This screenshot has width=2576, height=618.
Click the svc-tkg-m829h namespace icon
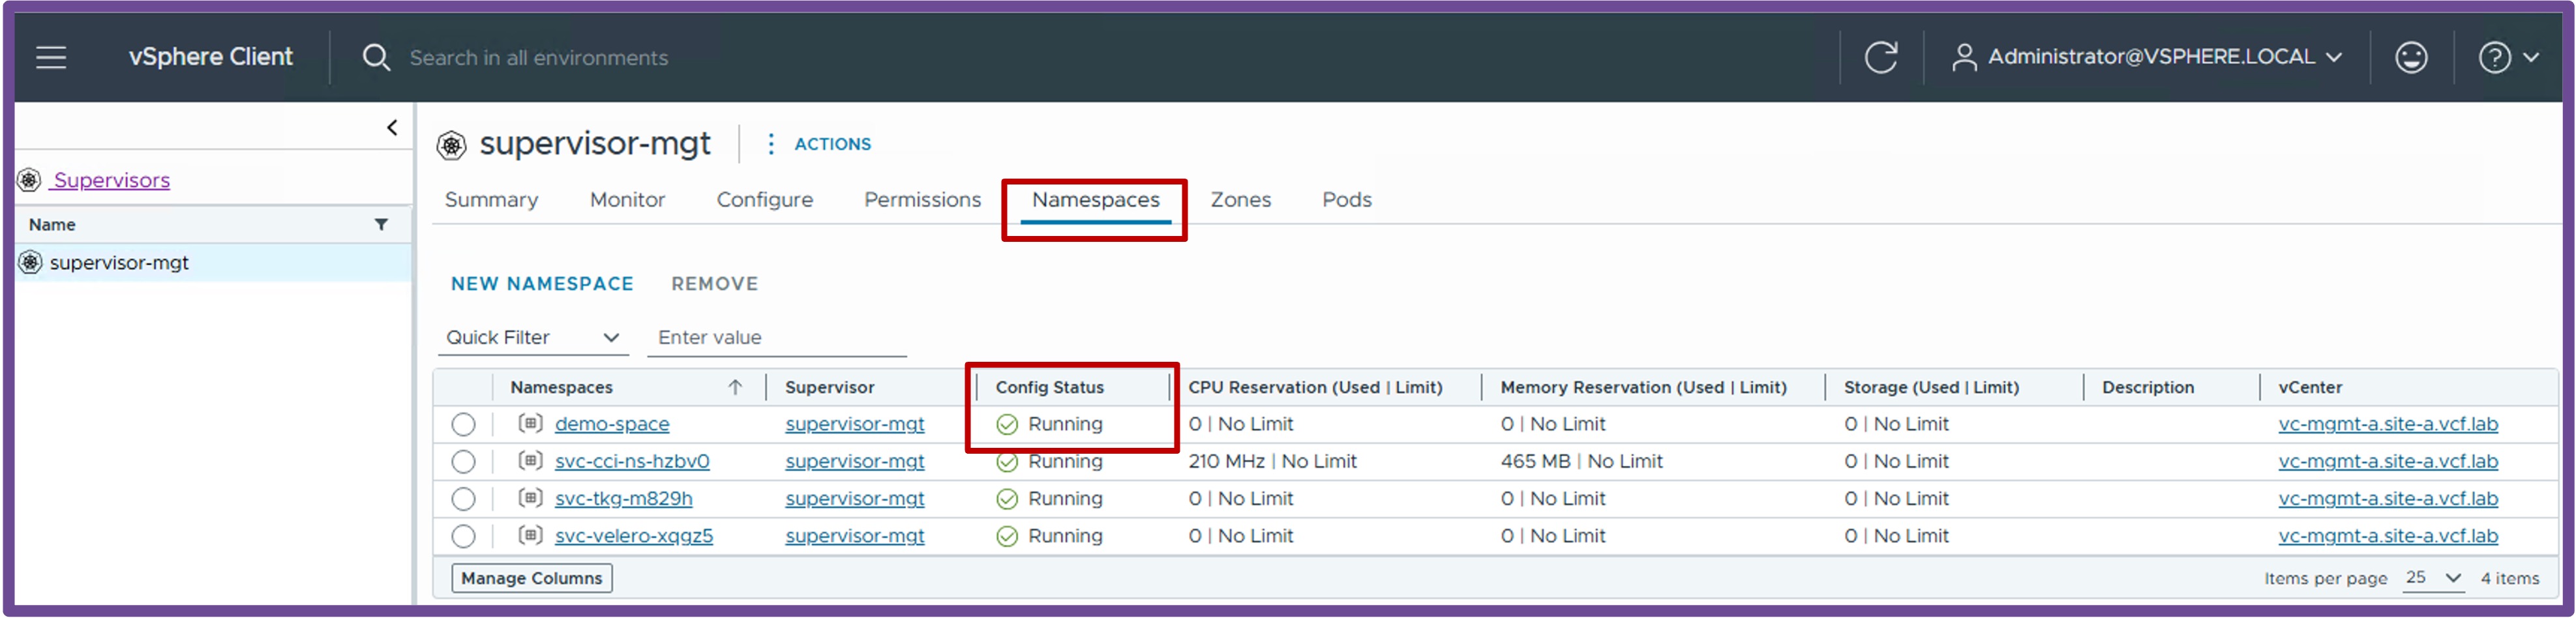[x=530, y=497]
